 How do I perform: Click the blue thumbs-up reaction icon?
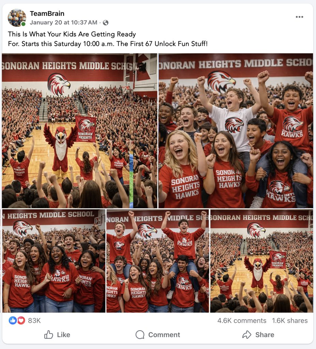point(13,320)
